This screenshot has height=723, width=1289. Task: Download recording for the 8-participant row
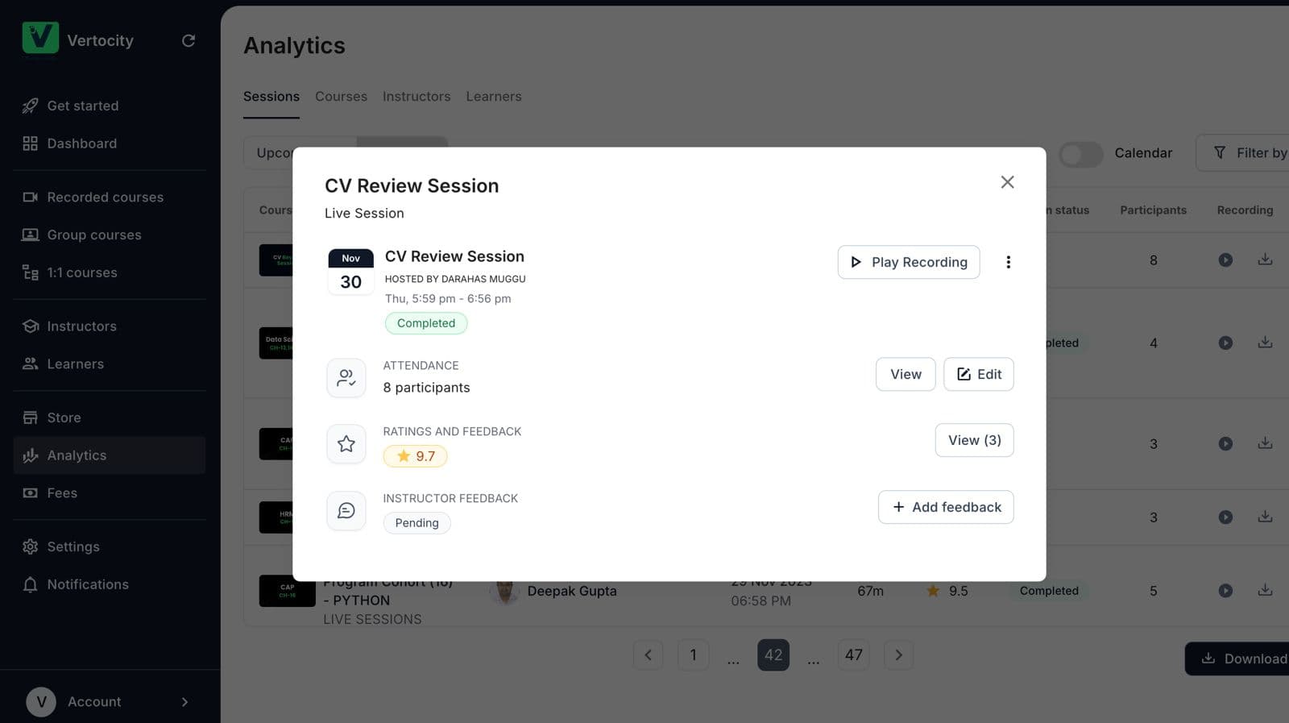point(1265,260)
